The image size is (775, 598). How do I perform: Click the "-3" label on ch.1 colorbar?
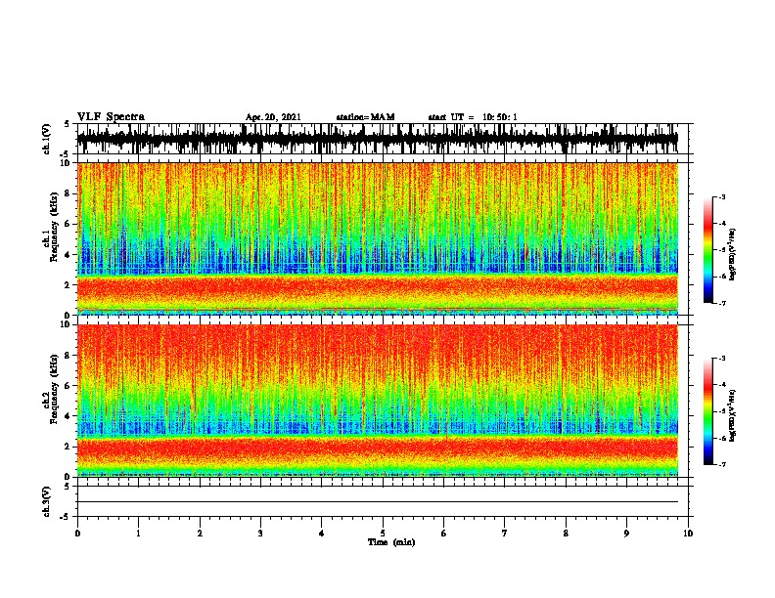pyautogui.click(x=722, y=197)
